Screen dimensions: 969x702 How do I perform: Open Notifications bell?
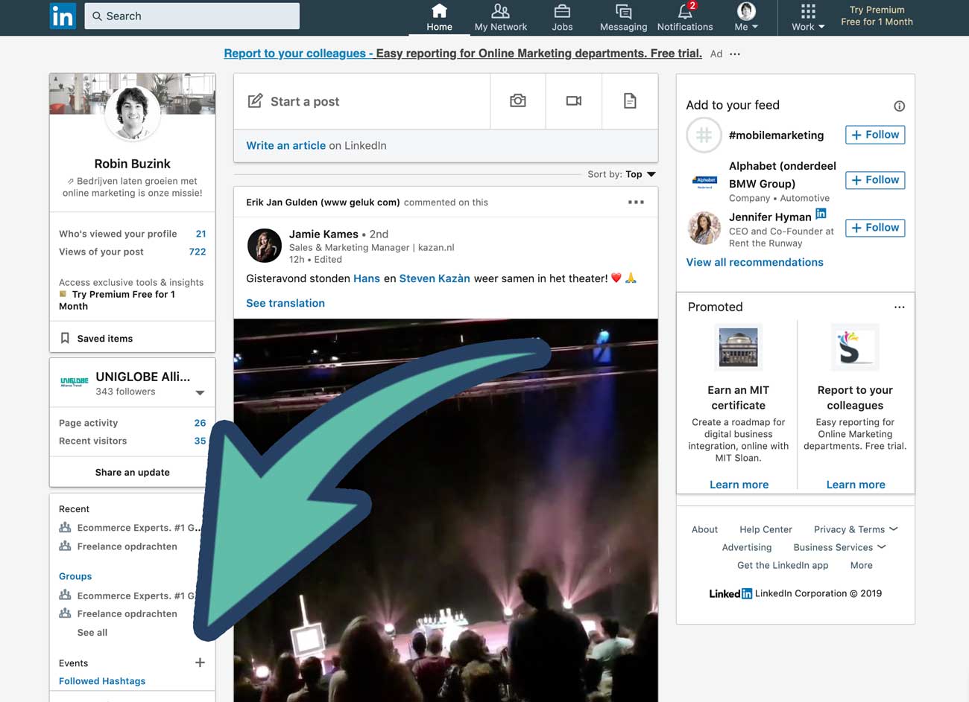coord(685,18)
